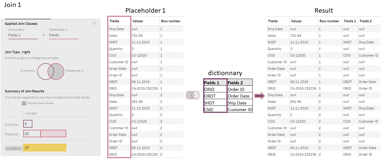This screenshot has height=160, width=383.
Task: Open the Fields selector under Placeholder 1 clause
Action: (x=64, y=35)
